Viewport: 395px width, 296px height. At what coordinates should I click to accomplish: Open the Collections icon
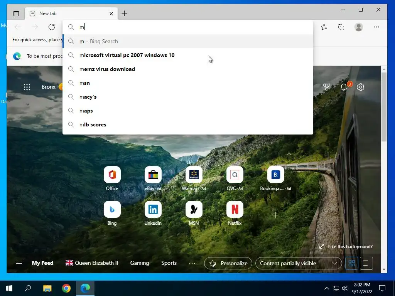pos(341,27)
